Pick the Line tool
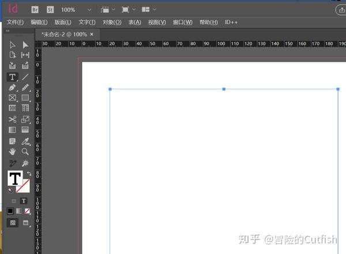The height and width of the screenshot is (254, 346). point(25,77)
